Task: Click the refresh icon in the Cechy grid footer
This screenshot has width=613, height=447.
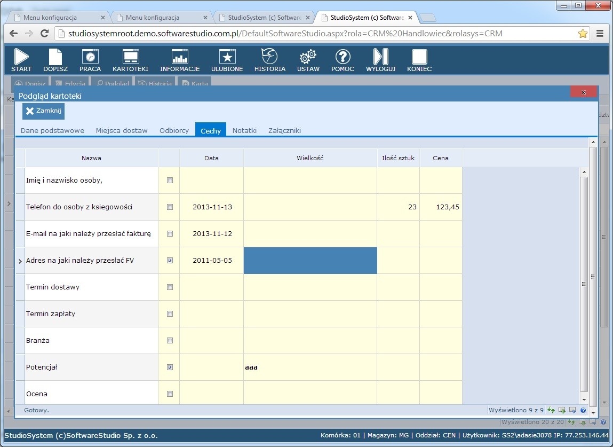Action: [551, 410]
